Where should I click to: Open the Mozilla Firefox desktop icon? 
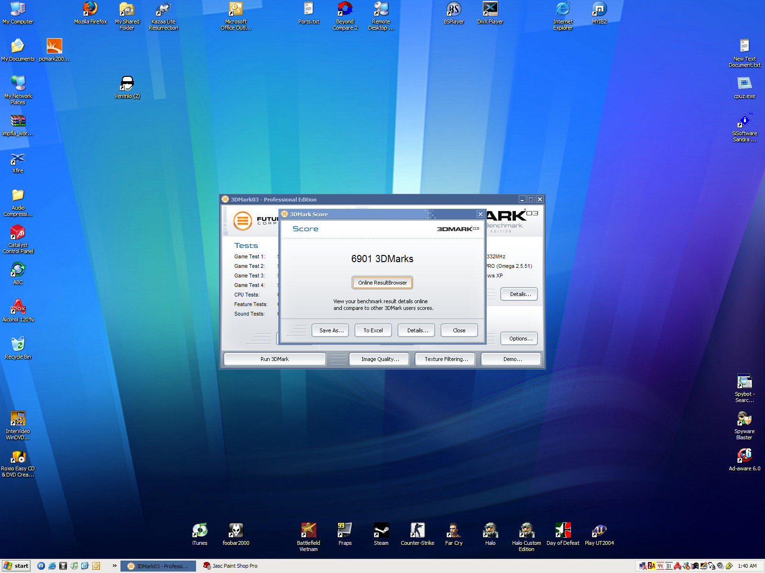click(x=90, y=13)
